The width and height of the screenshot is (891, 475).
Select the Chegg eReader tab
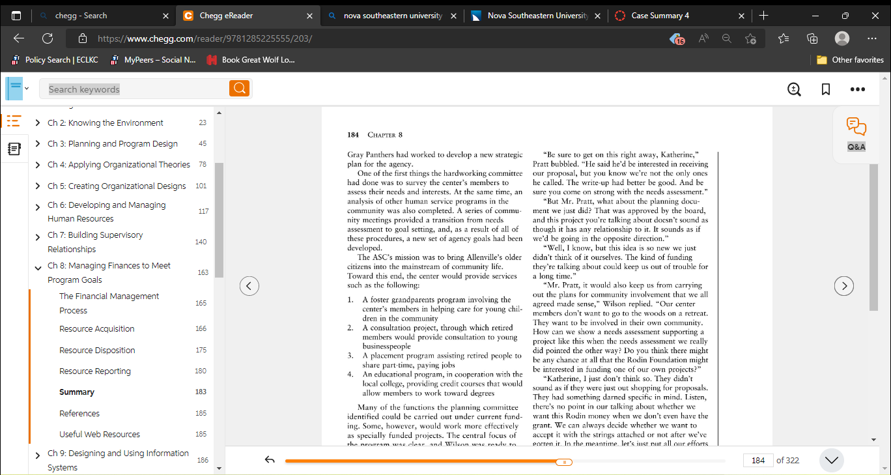tap(248, 16)
